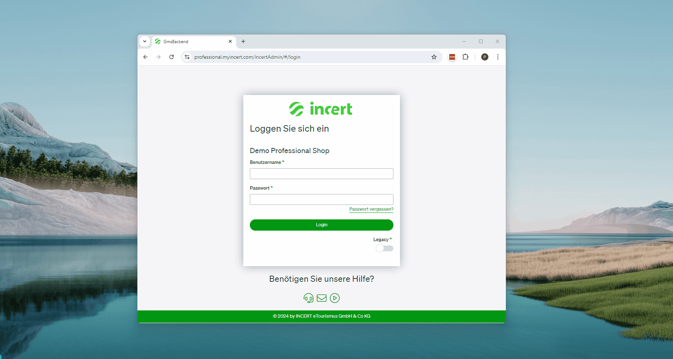The width and height of the screenshot is (673, 359).
Task: Open the red extension icon
Action: pyautogui.click(x=452, y=57)
